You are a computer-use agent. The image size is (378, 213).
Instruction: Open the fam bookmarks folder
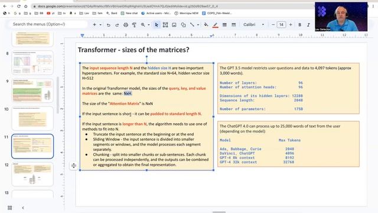tap(97, 13)
